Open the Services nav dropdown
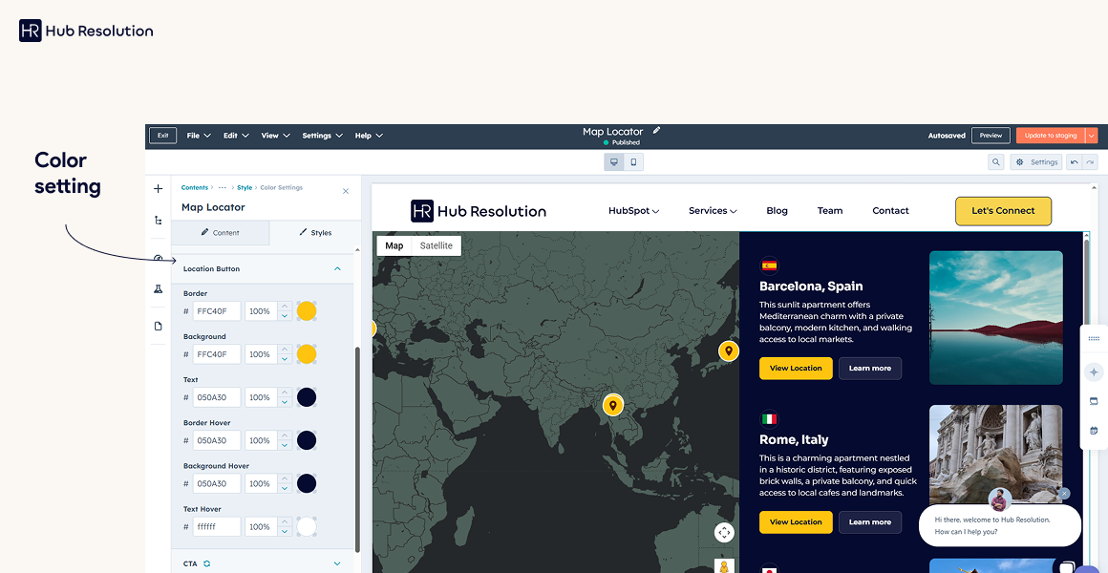Screen dimensions: 1108x573 pos(713,210)
